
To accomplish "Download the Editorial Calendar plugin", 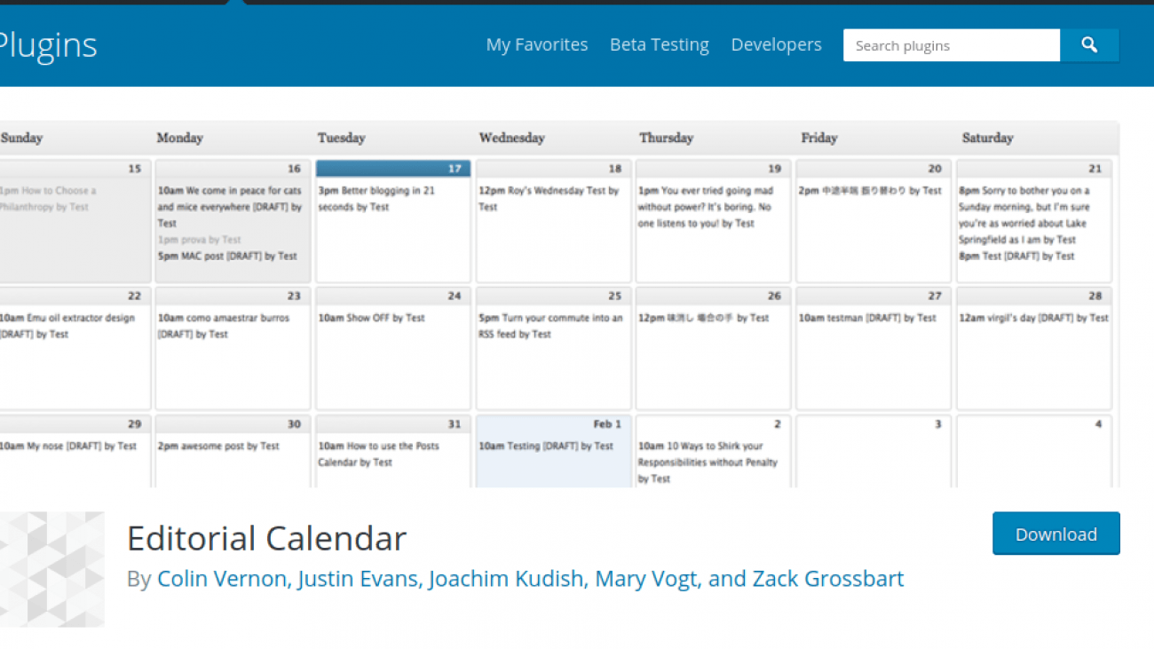I will coord(1055,534).
